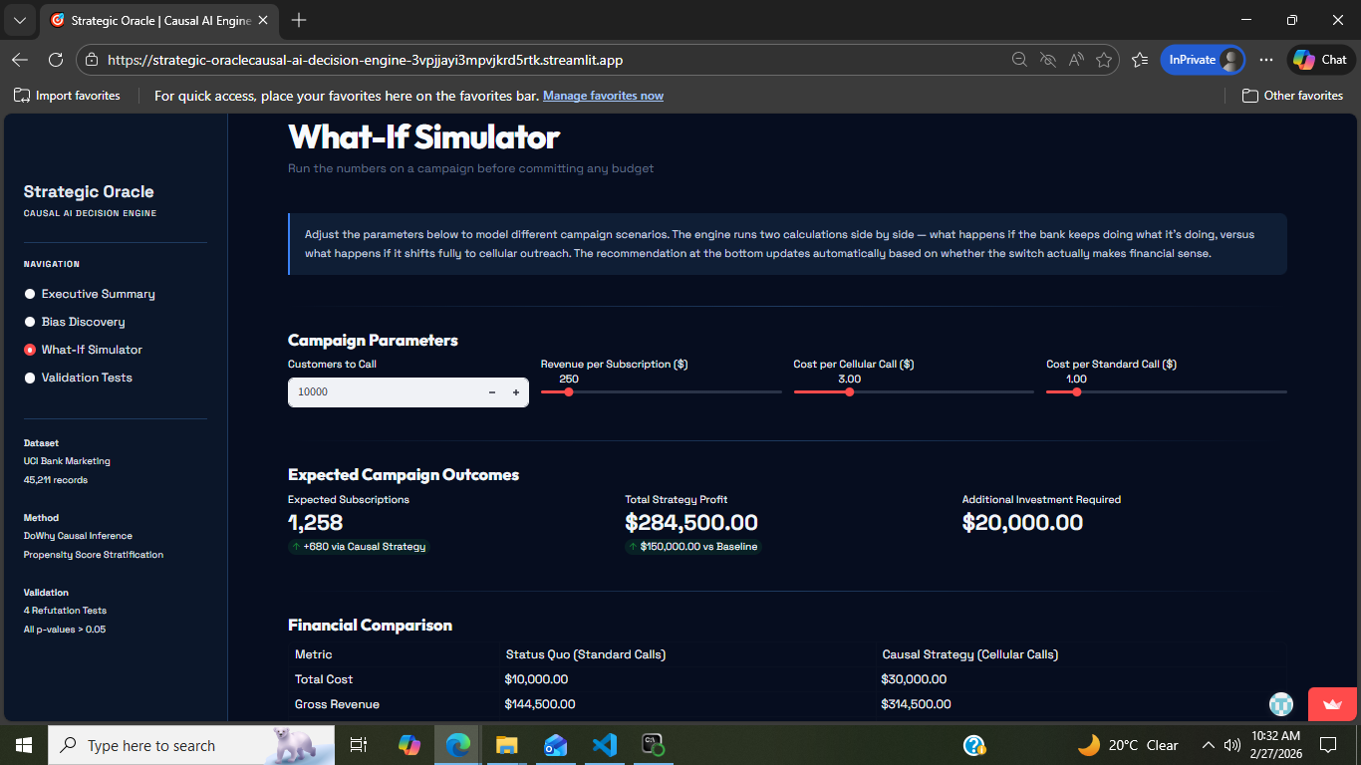This screenshot has width=1361, height=765.
Task: Launch Copilot from the taskbar
Action: (x=409, y=745)
